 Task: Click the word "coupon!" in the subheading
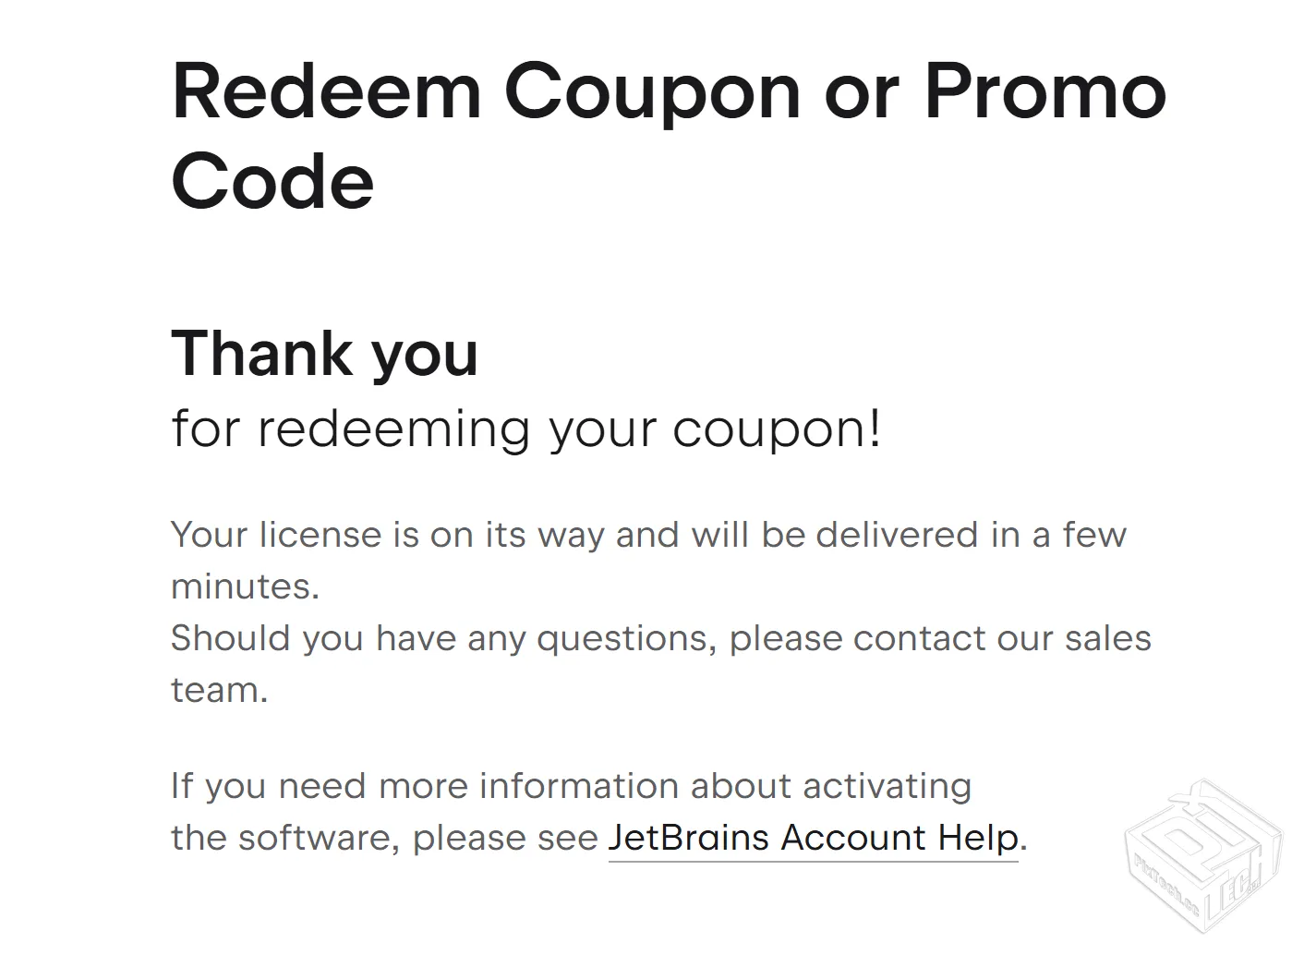(777, 429)
